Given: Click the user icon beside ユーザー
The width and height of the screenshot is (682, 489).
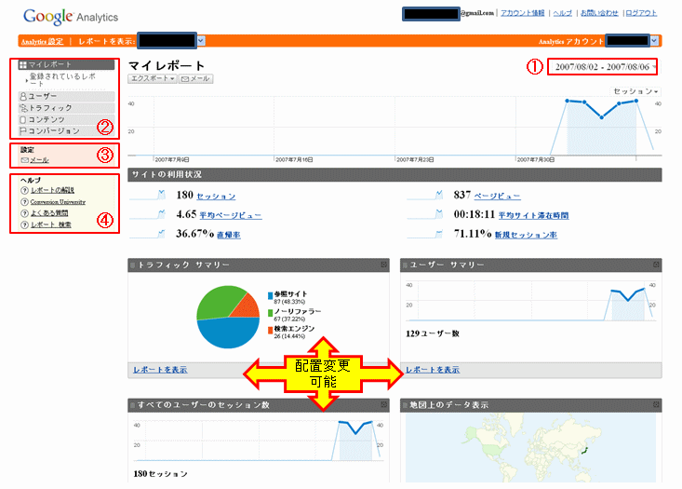Looking at the screenshot, I should [23, 96].
